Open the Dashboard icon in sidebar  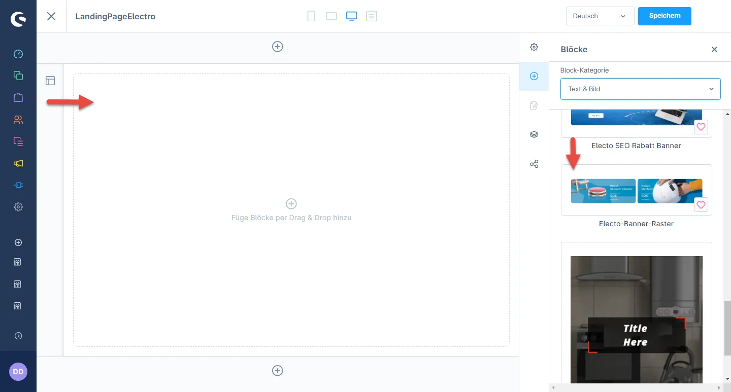pos(18,54)
